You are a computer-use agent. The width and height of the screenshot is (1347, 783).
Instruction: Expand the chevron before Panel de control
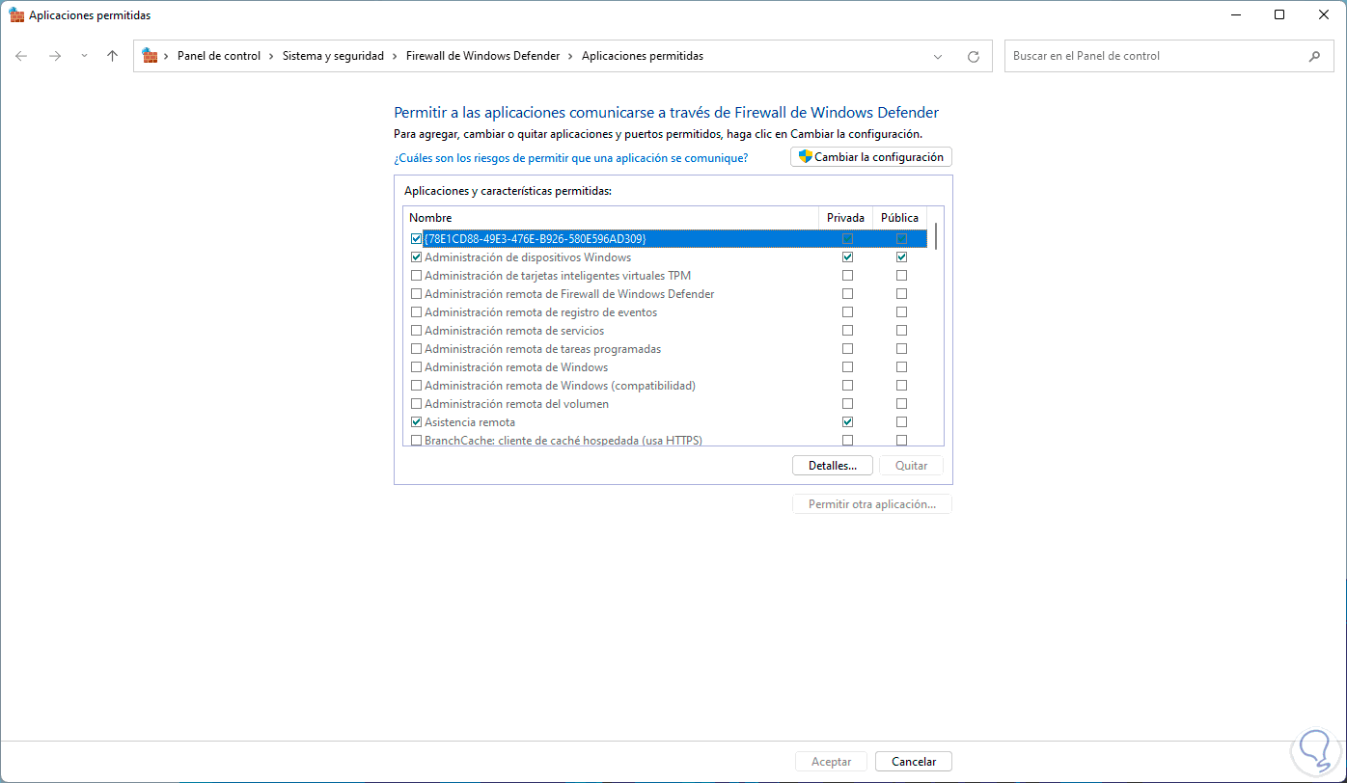(x=167, y=56)
